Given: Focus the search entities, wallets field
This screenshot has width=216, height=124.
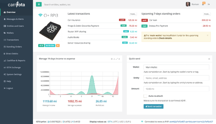Looking at the screenshot, I should (57, 4).
